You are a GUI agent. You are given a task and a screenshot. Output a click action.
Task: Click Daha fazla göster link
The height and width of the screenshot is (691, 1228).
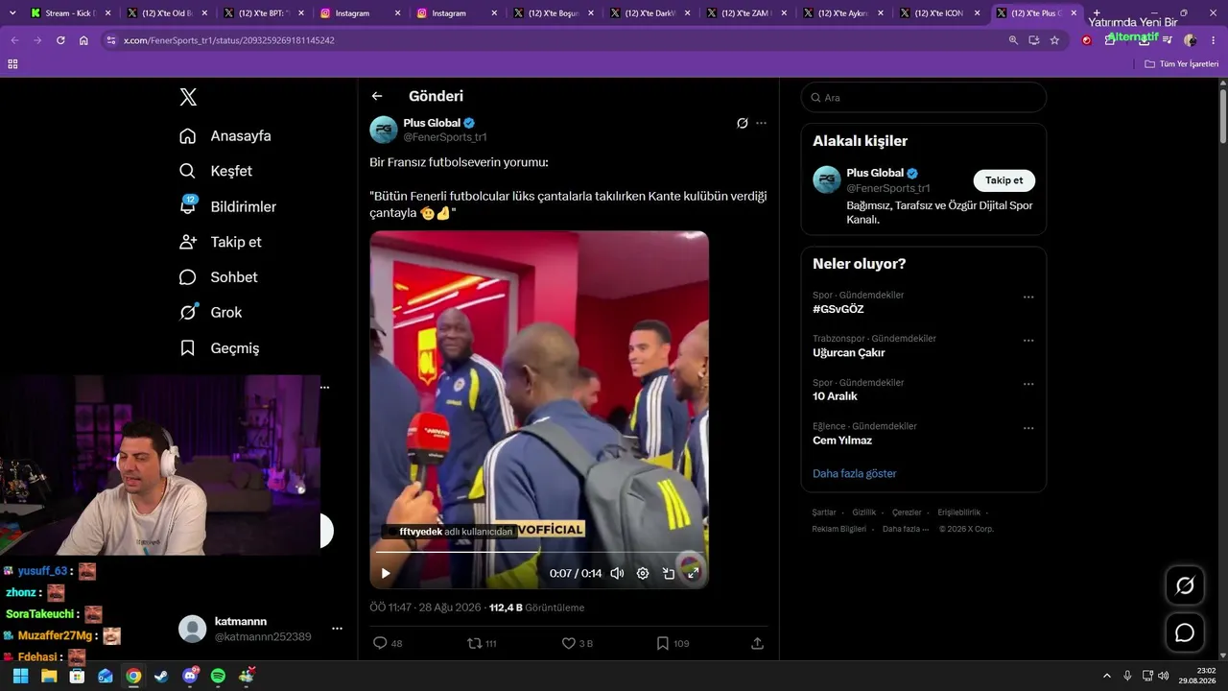point(855,473)
